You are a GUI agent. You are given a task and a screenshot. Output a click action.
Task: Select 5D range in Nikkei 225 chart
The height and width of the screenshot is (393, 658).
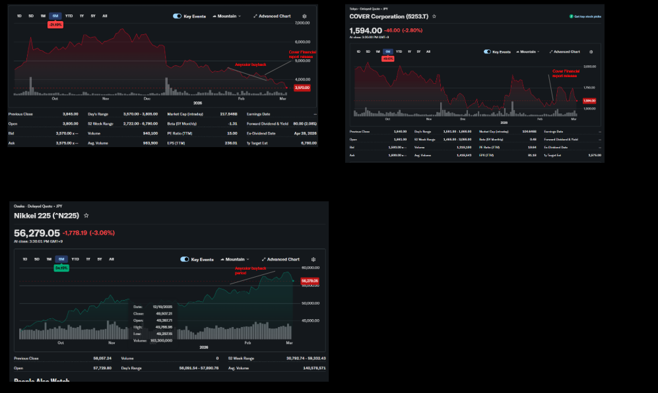coord(37,259)
